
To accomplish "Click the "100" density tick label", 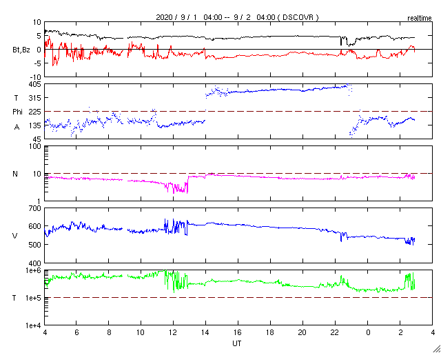I will (x=35, y=146).
